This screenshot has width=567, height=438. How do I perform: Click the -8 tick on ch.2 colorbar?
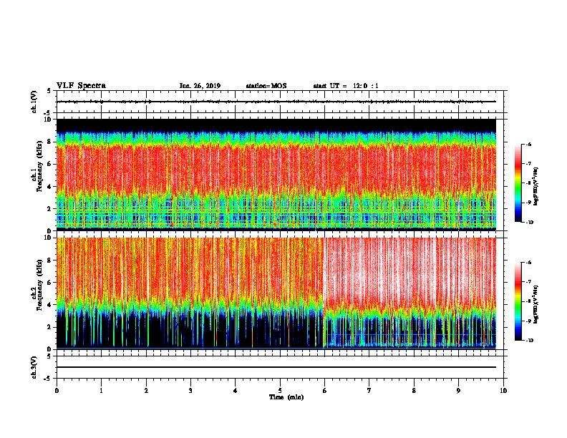[528, 301]
